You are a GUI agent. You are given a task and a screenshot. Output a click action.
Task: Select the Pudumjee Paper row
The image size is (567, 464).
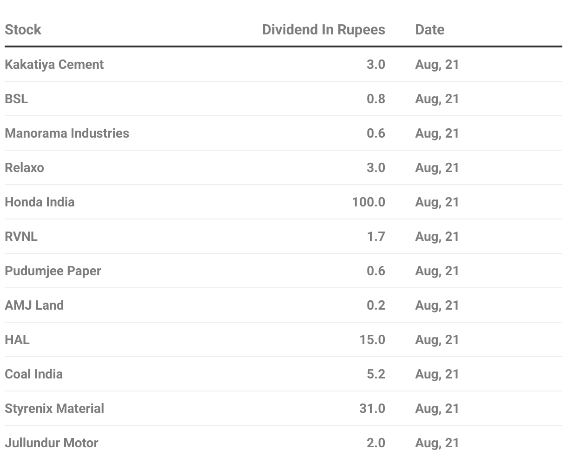point(53,271)
